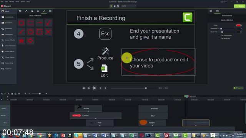
Task: Open the Interactivity panel
Action: [8, 63]
